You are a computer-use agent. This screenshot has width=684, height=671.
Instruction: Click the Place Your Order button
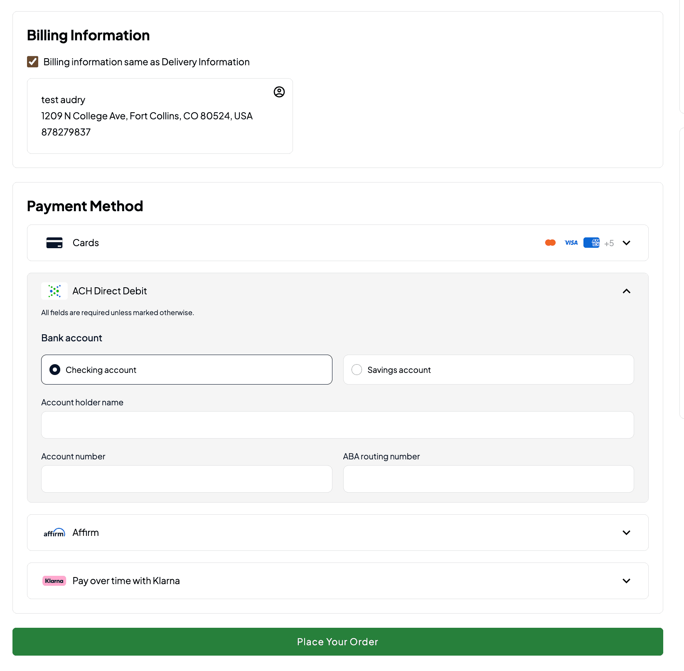[338, 641]
